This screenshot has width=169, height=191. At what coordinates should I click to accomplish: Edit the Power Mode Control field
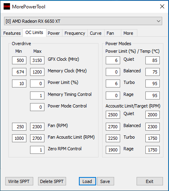point(37,107)
